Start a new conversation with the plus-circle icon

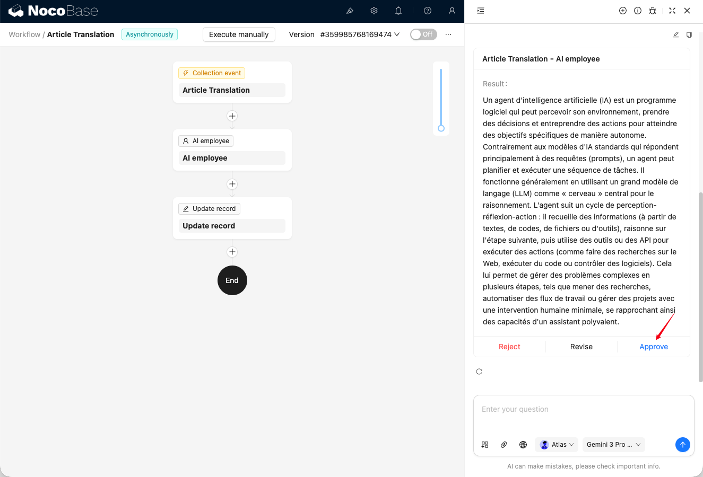tap(623, 11)
